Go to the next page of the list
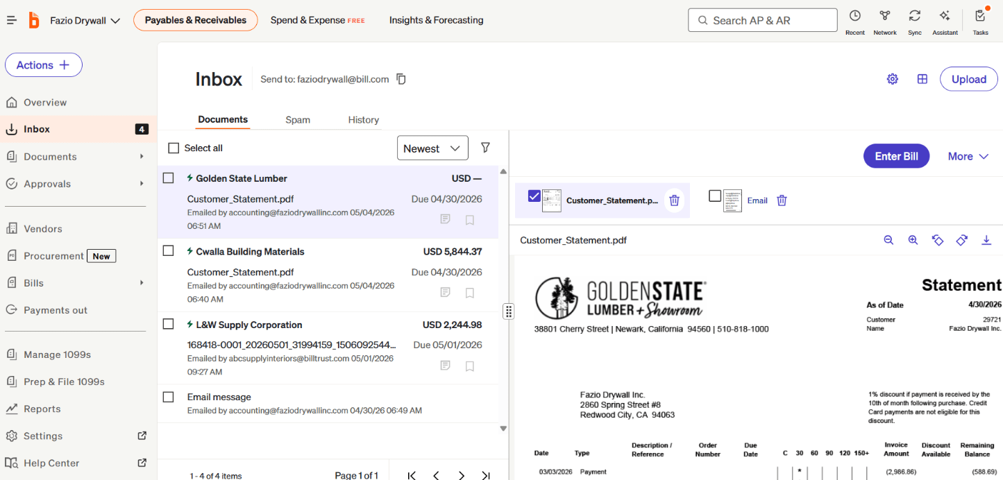The image size is (1003, 480). click(462, 475)
